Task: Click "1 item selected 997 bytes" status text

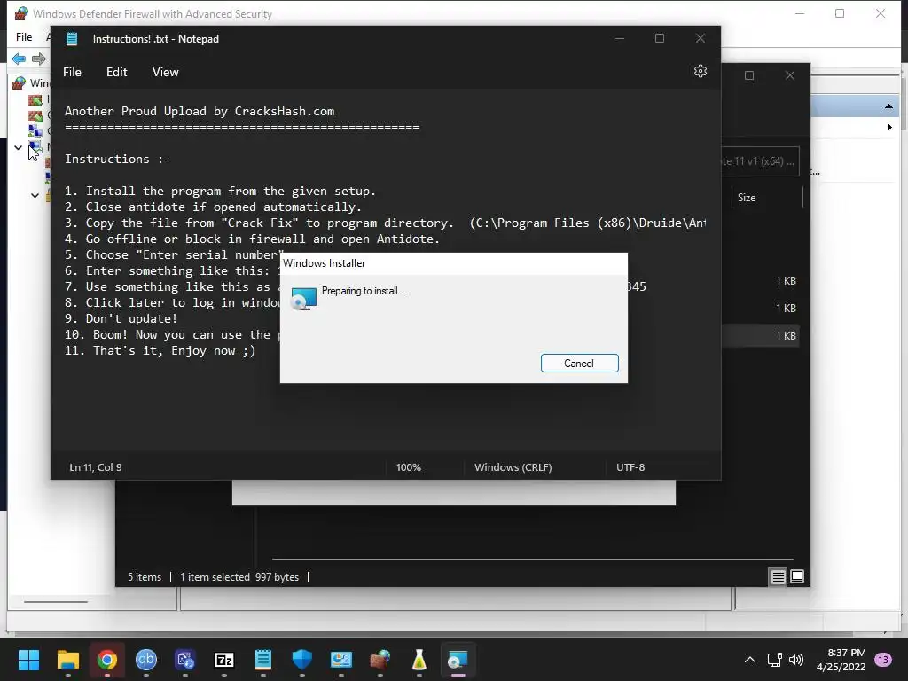Action: (239, 576)
